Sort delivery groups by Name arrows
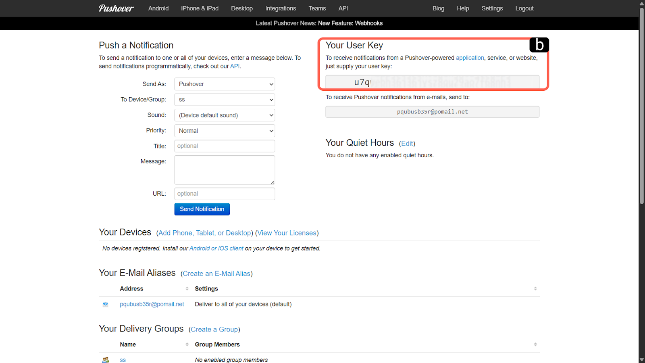The image size is (645, 363). pos(187,344)
